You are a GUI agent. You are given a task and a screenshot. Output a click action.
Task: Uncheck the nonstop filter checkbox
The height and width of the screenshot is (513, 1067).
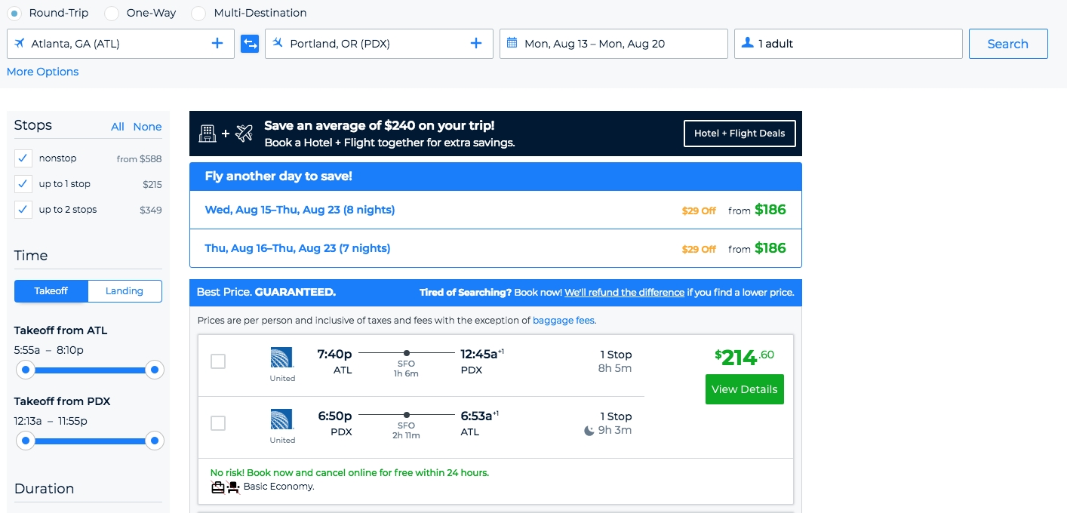23,158
